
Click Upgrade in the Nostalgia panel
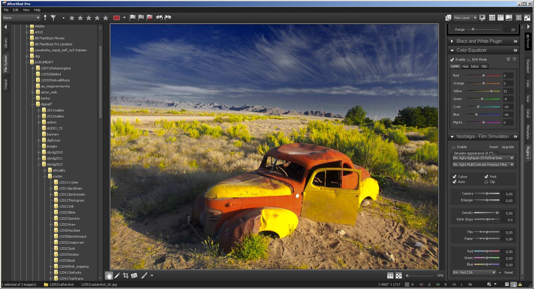508,147
